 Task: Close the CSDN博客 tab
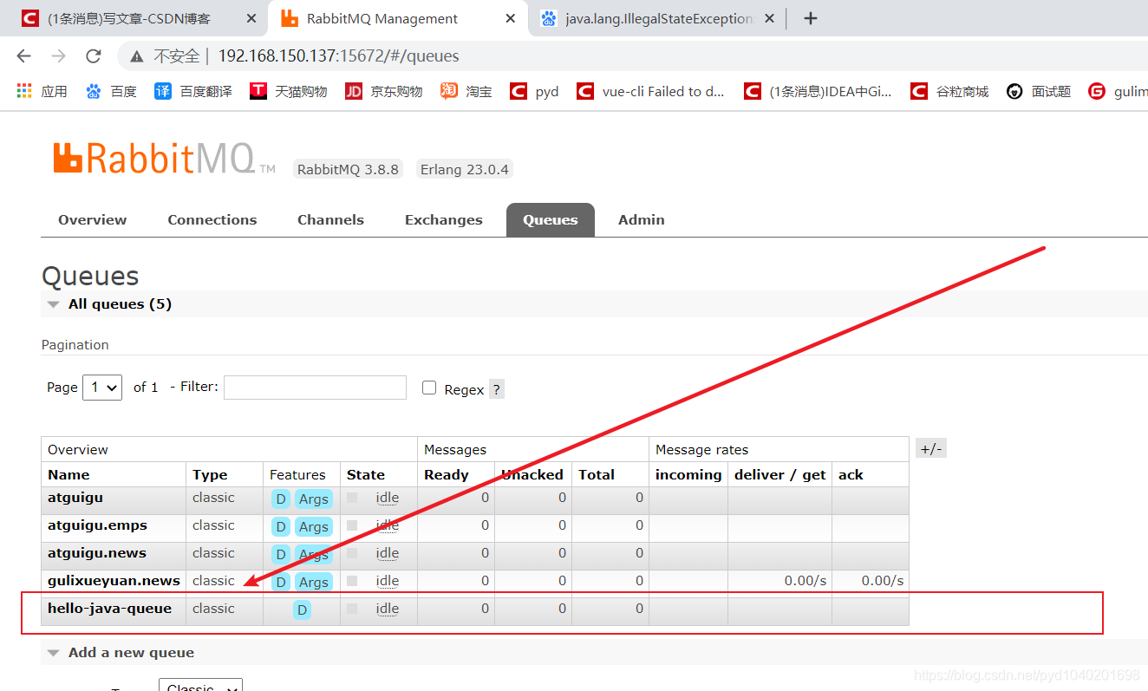251,18
